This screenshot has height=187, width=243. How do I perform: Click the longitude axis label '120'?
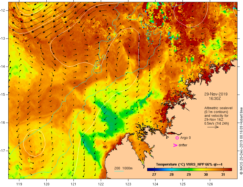46,184
